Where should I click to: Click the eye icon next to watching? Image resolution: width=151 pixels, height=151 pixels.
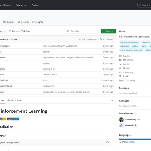pyautogui.click(x=120, y=72)
